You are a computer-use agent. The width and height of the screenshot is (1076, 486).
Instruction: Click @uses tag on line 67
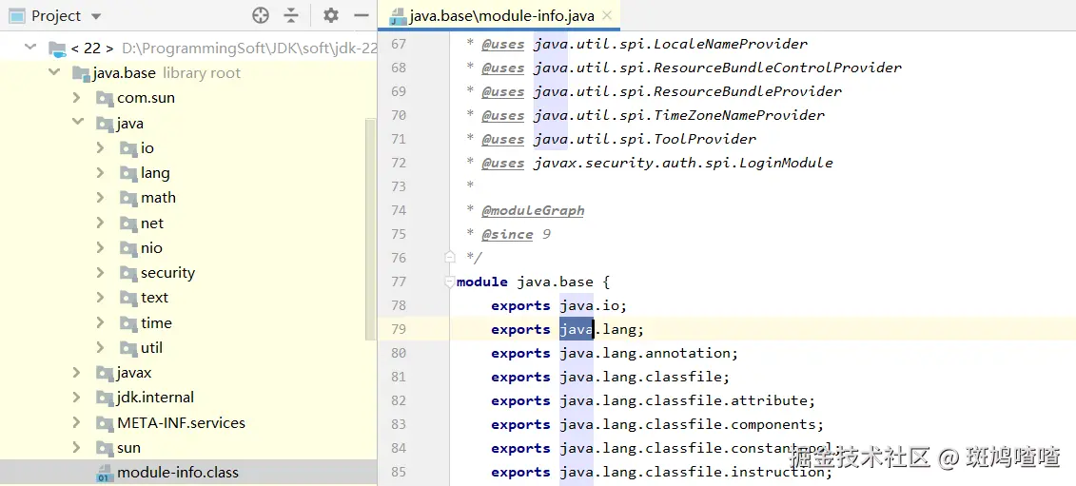click(502, 44)
